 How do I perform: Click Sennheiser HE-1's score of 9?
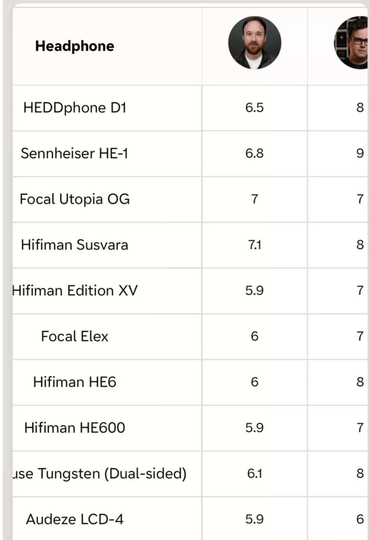pyautogui.click(x=360, y=153)
